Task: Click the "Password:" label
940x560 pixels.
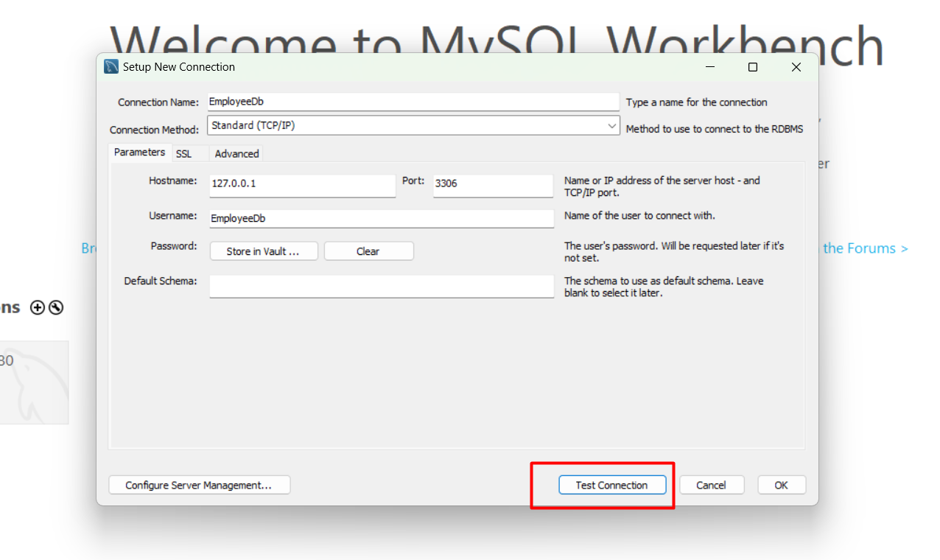Action: click(x=174, y=246)
